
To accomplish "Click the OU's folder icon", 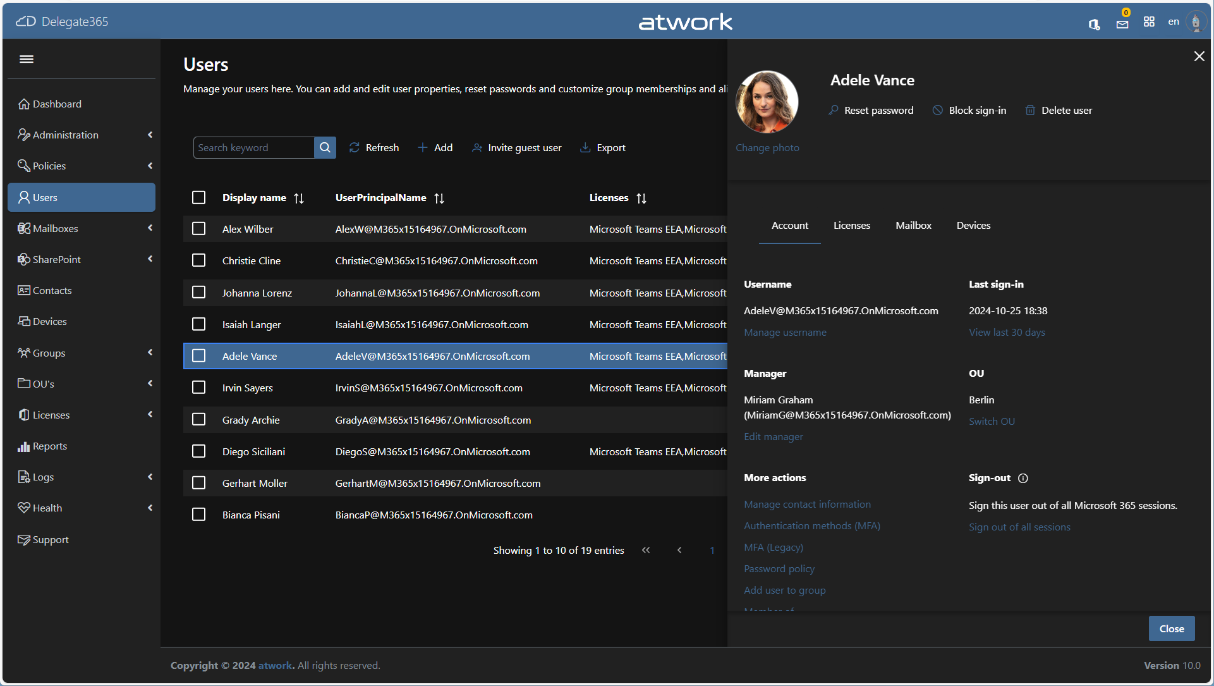I will point(24,384).
